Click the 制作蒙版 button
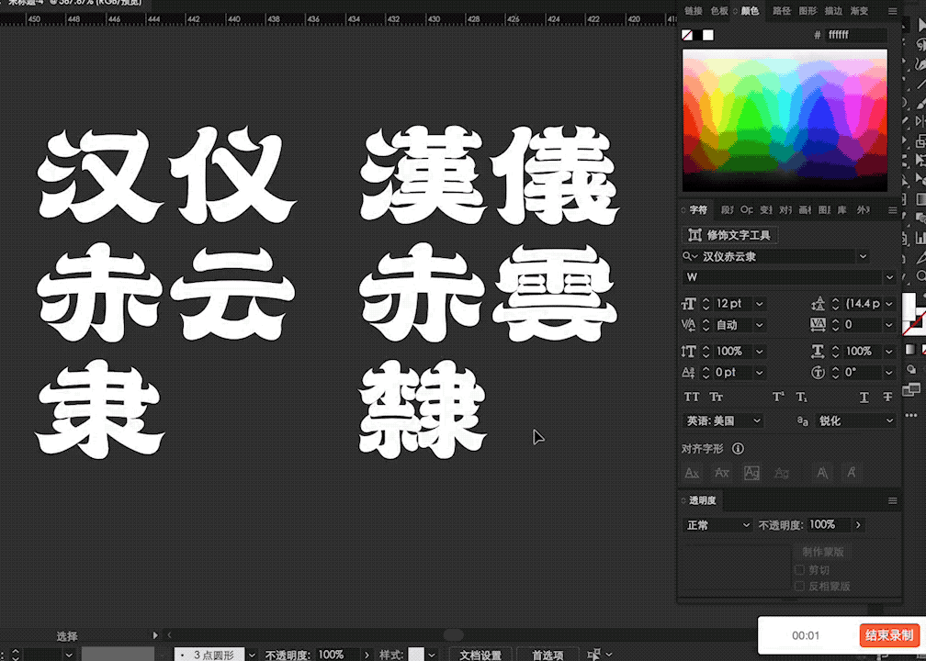The image size is (926, 661). (x=822, y=552)
